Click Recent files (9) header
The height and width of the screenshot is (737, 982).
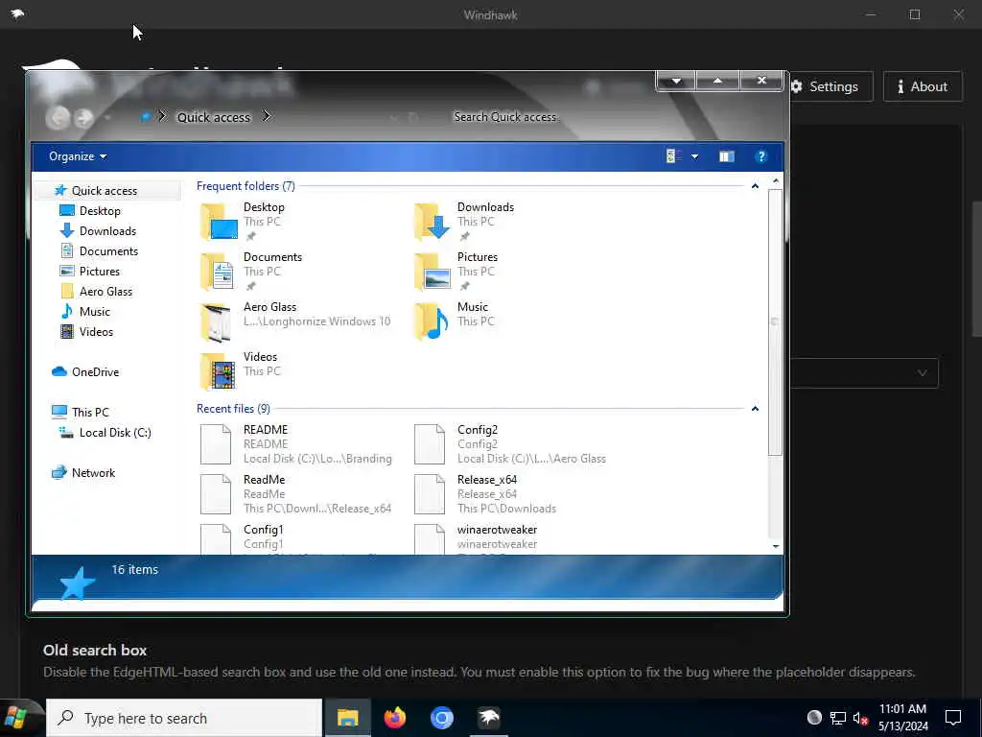(233, 408)
